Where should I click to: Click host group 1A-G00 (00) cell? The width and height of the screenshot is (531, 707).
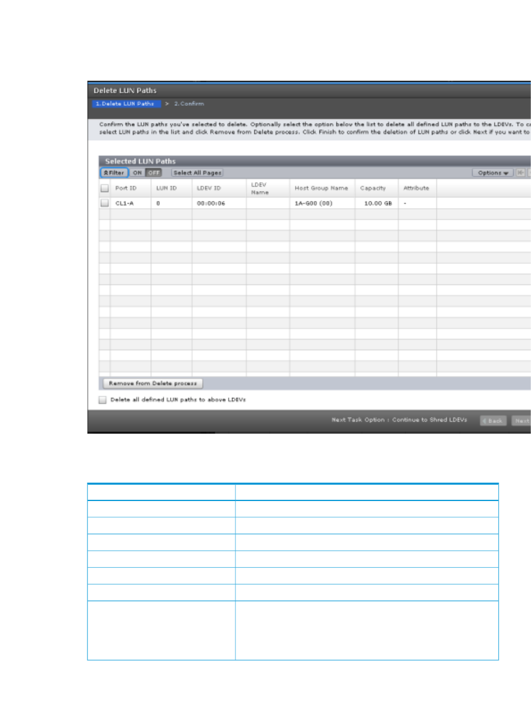313,203
